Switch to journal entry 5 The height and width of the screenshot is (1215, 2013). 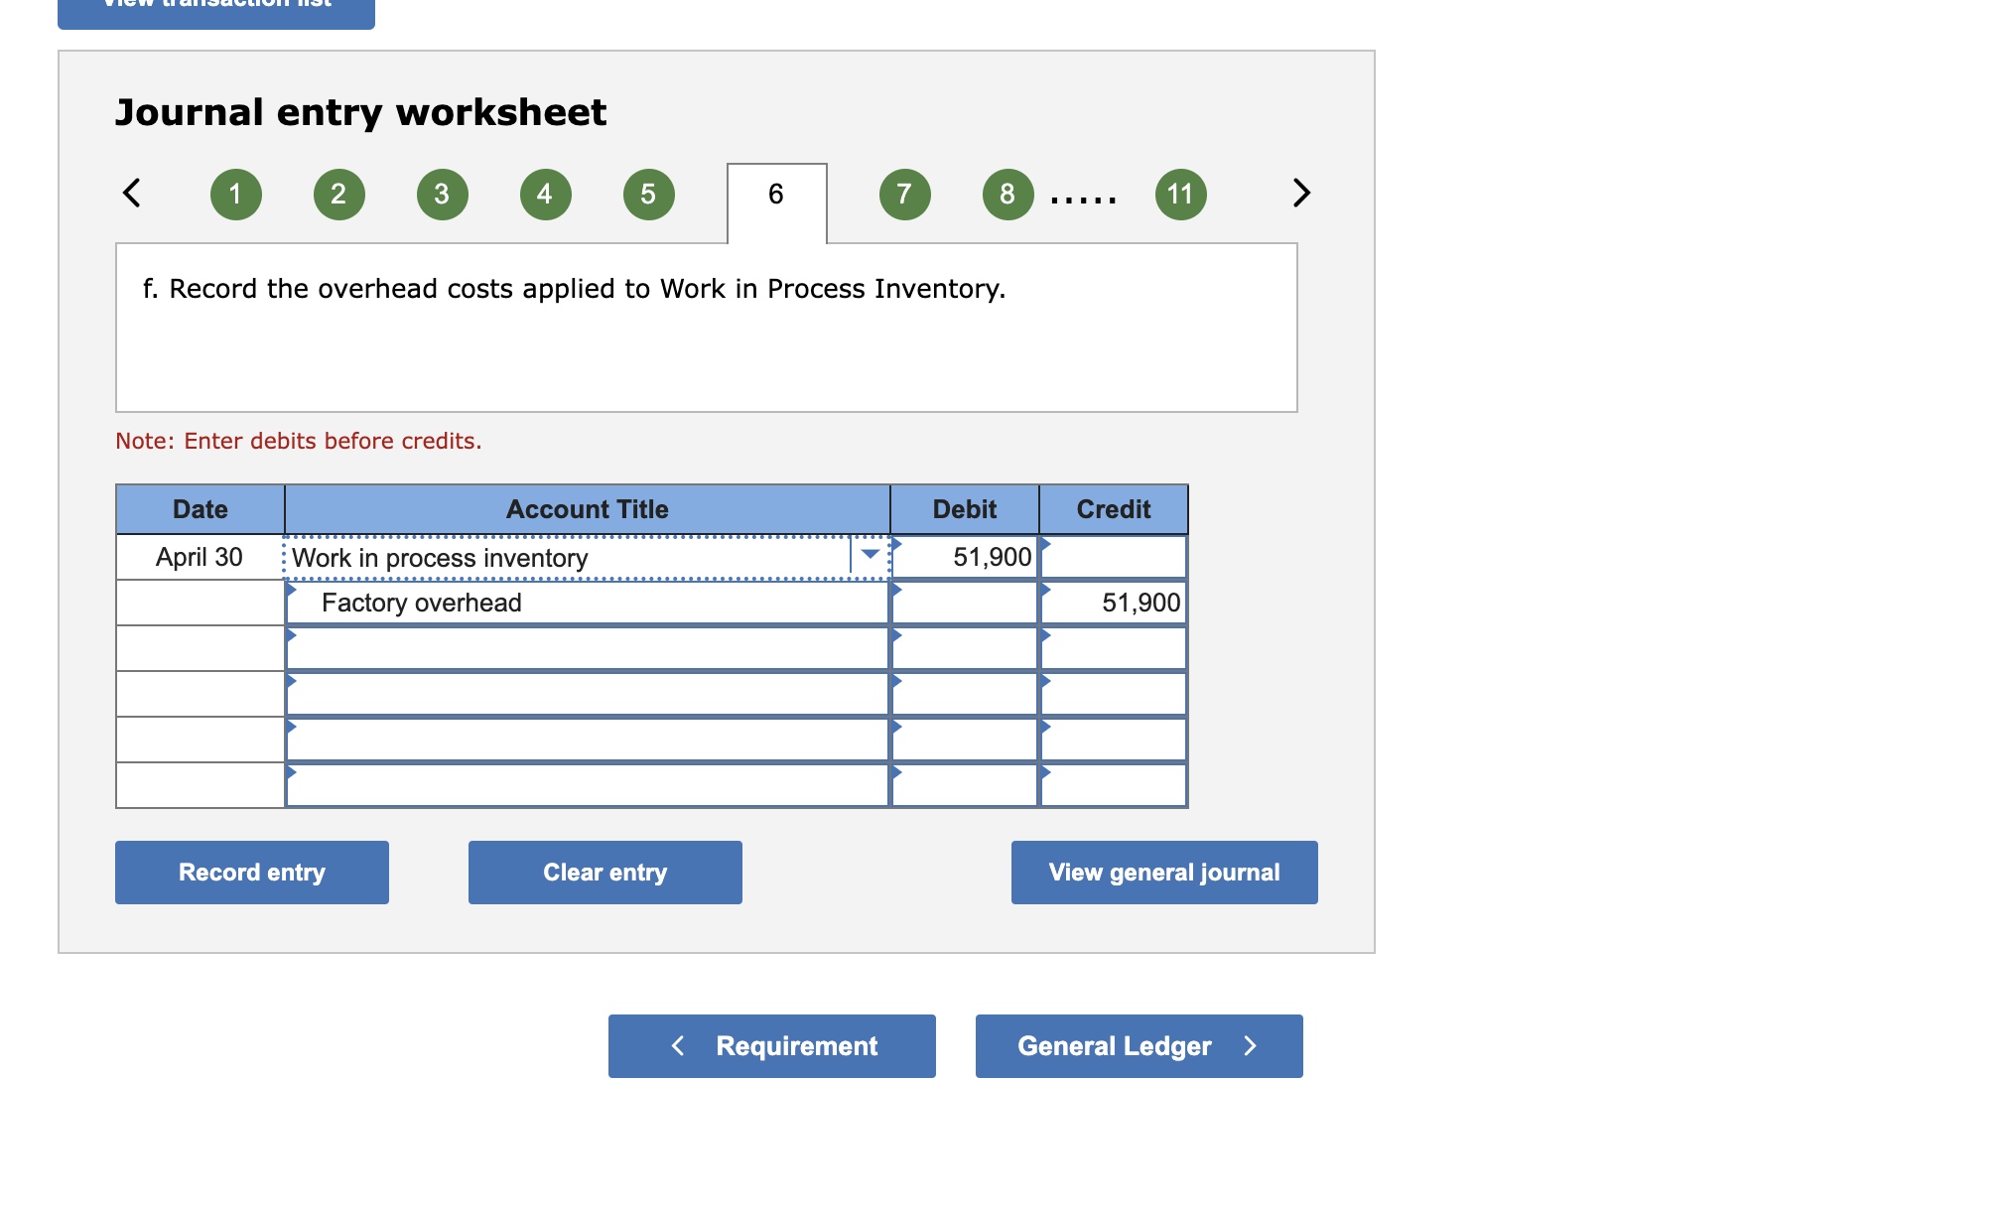coord(648,194)
